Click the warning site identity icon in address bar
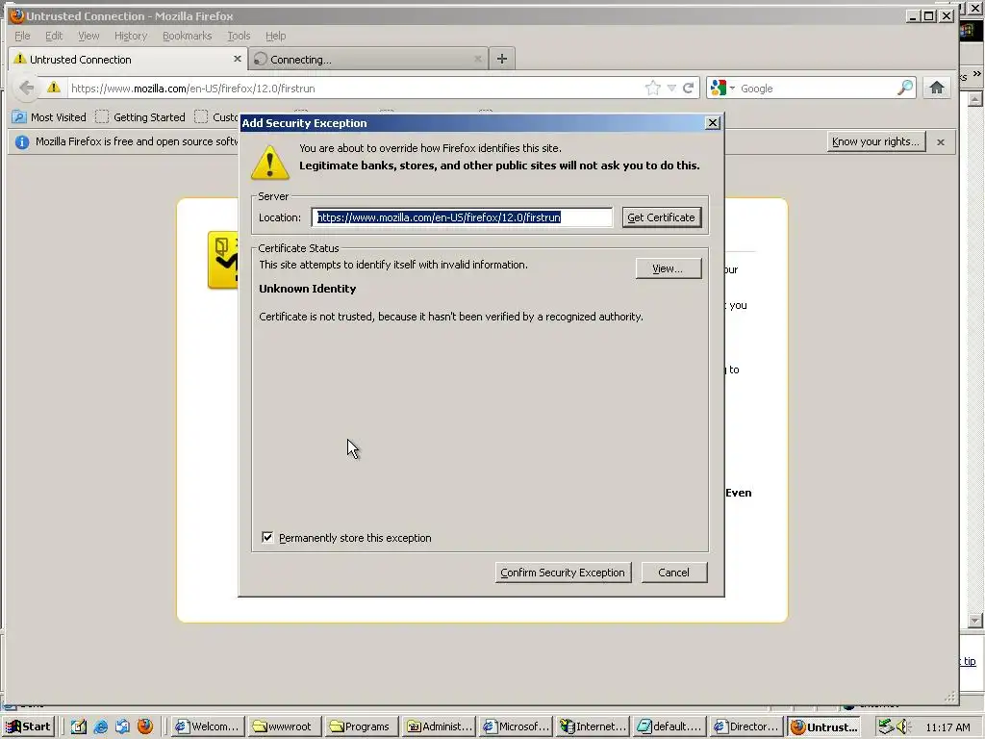 click(x=54, y=88)
